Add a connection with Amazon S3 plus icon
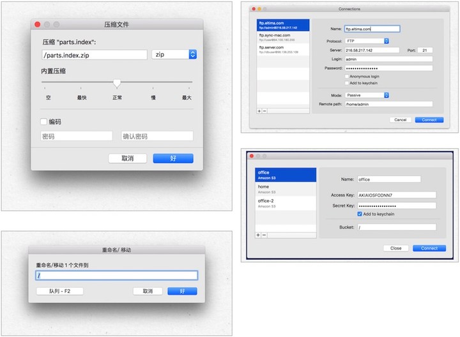460x337 pixels. pyautogui.click(x=258, y=235)
